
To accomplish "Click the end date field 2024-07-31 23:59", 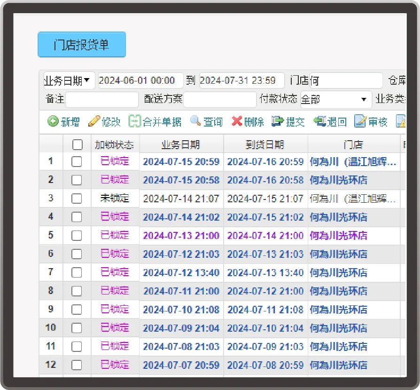I will pos(242,80).
